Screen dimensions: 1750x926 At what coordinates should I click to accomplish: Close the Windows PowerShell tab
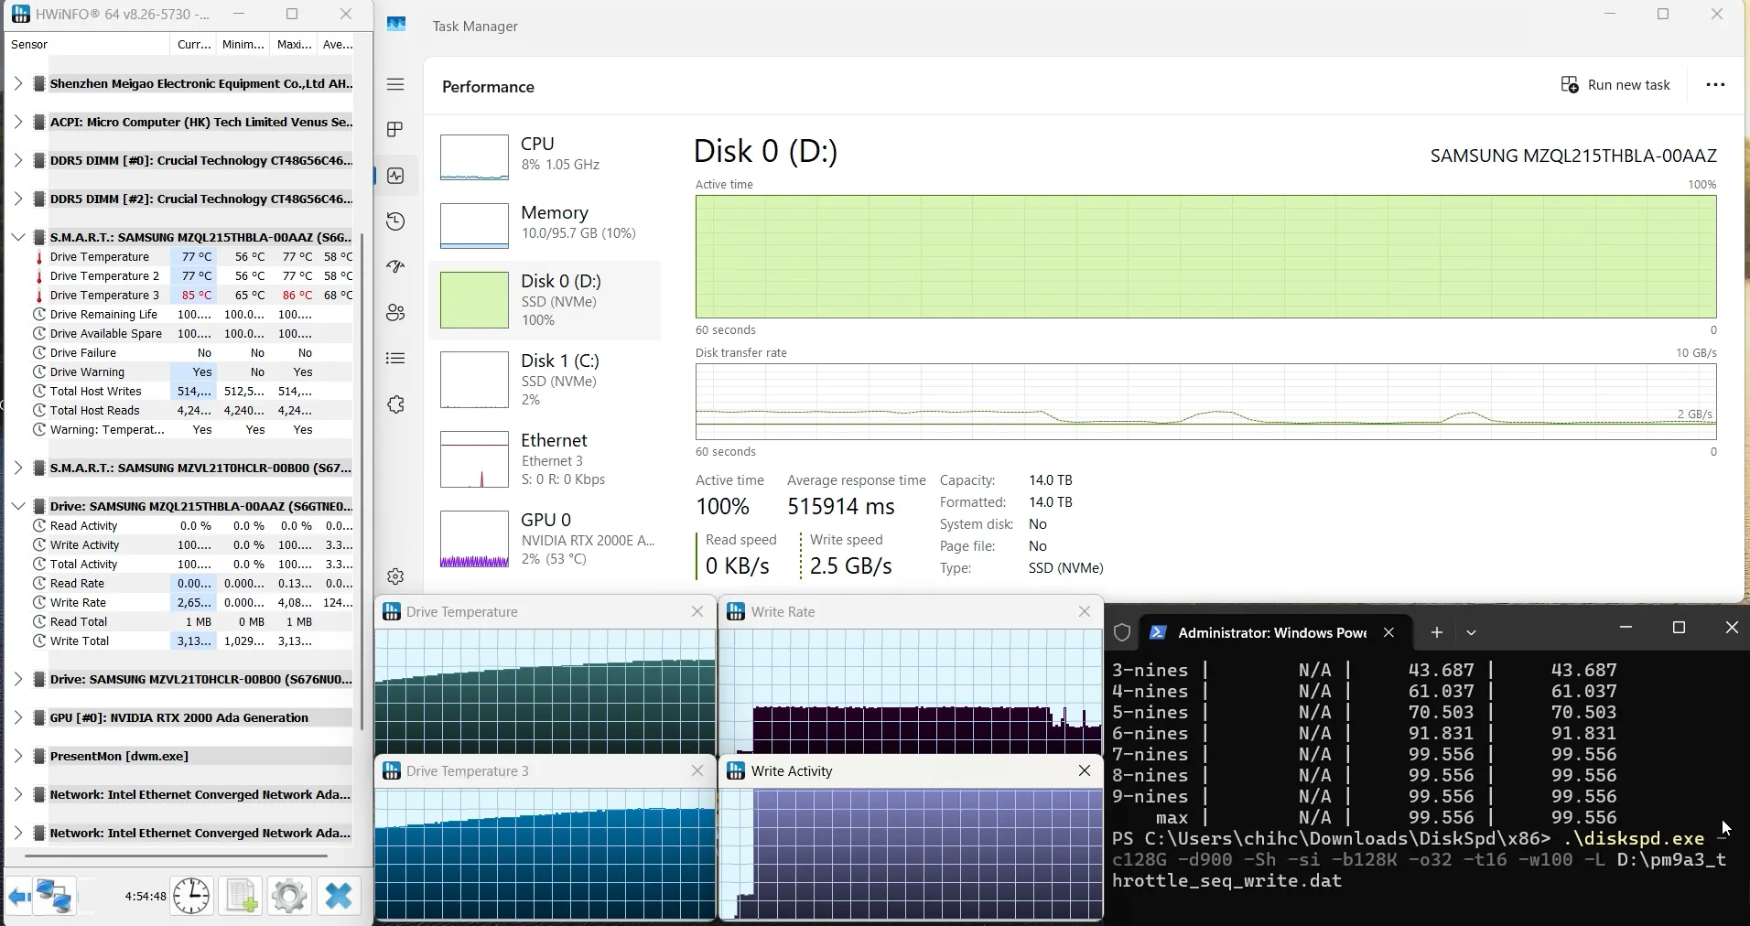coord(1388,632)
